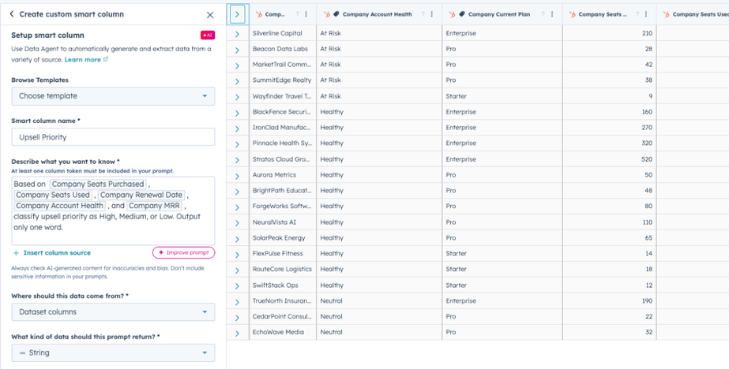This screenshot has height=369, width=729.
Task: Close the Create custom smart column panel
Action: 210,15
